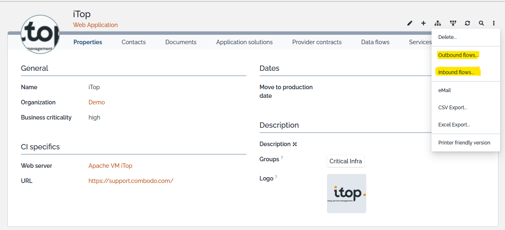505x230 pixels.
Task: Click the help mark next to Groups
Action: [x=282, y=157]
